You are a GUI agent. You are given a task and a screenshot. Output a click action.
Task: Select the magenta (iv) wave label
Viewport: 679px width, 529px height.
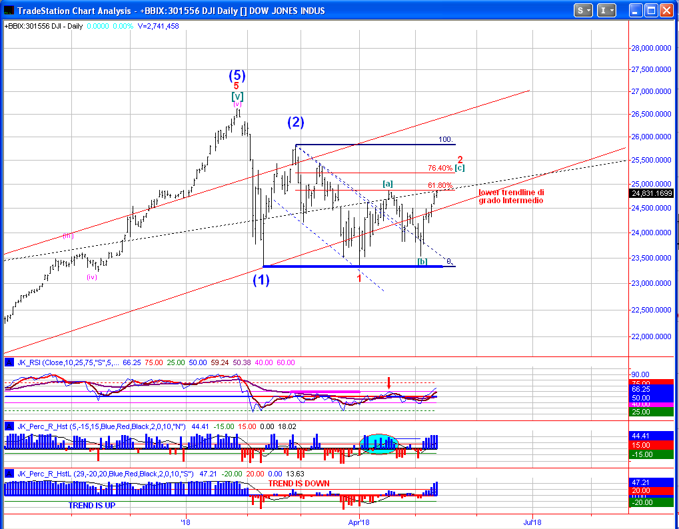coord(92,277)
